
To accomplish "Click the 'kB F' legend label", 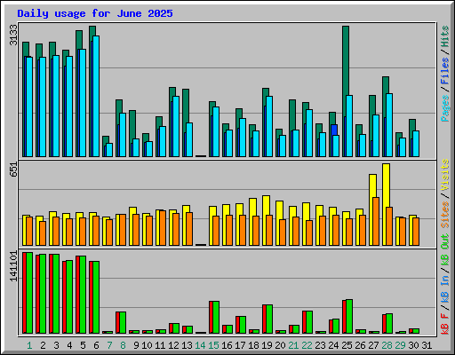I will [445, 323].
